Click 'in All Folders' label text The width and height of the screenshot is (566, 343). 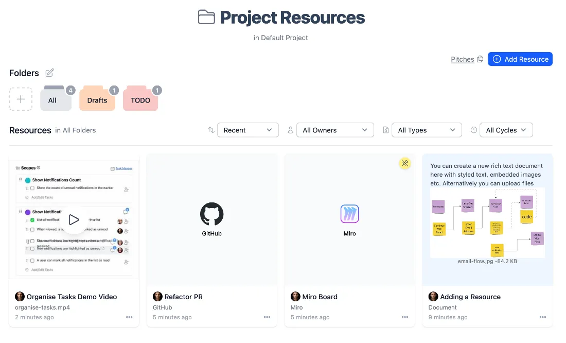click(76, 130)
